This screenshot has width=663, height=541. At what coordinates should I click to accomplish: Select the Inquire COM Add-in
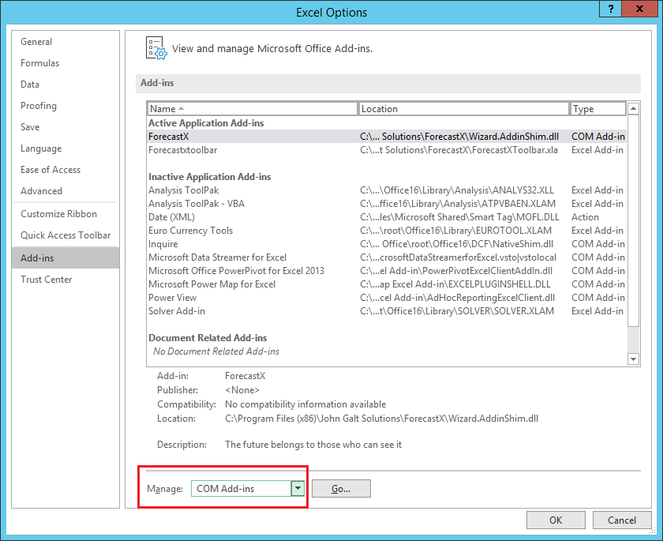click(x=237, y=243)
